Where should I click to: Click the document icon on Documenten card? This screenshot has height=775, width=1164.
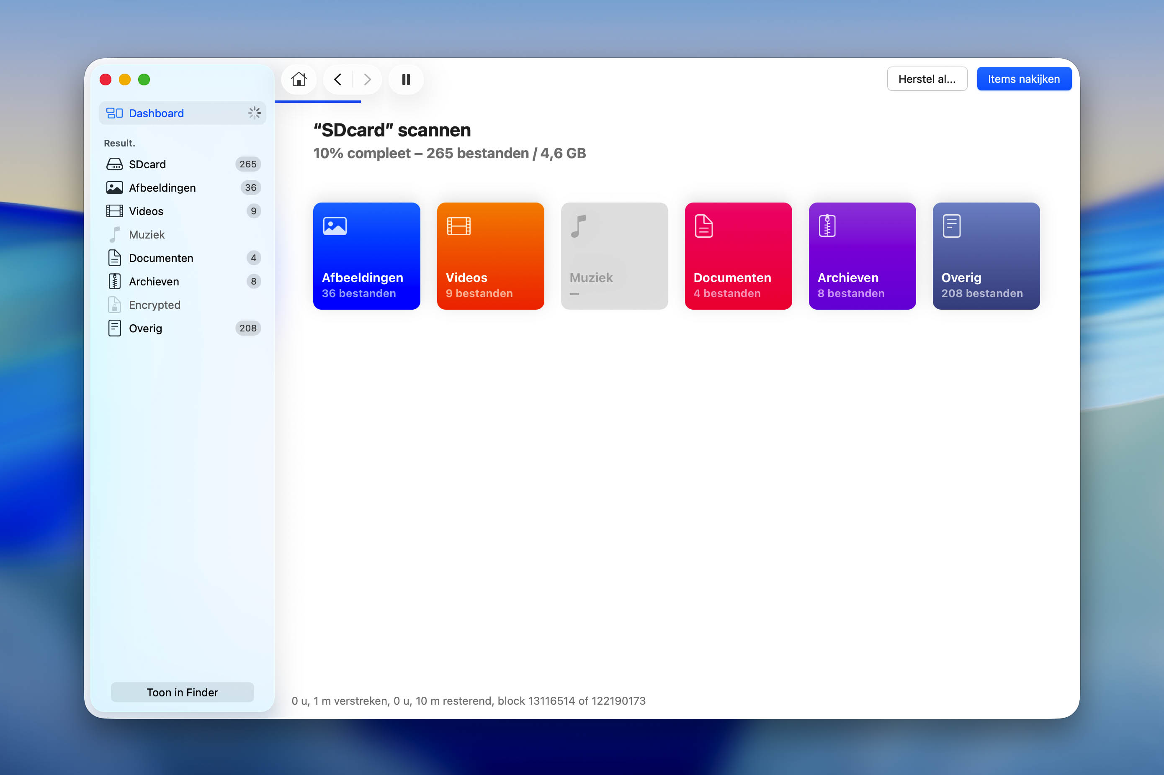tap(704, 226)
